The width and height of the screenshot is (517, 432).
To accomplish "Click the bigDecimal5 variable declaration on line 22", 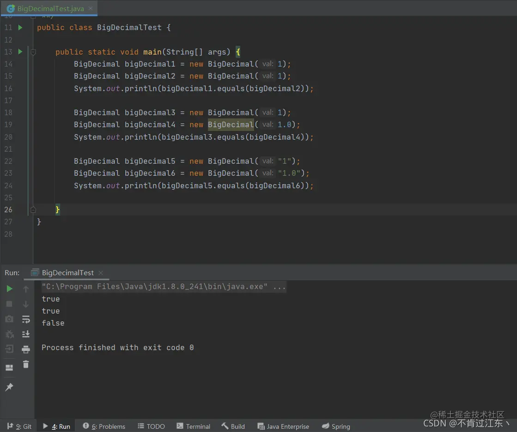I will [150, 161].
